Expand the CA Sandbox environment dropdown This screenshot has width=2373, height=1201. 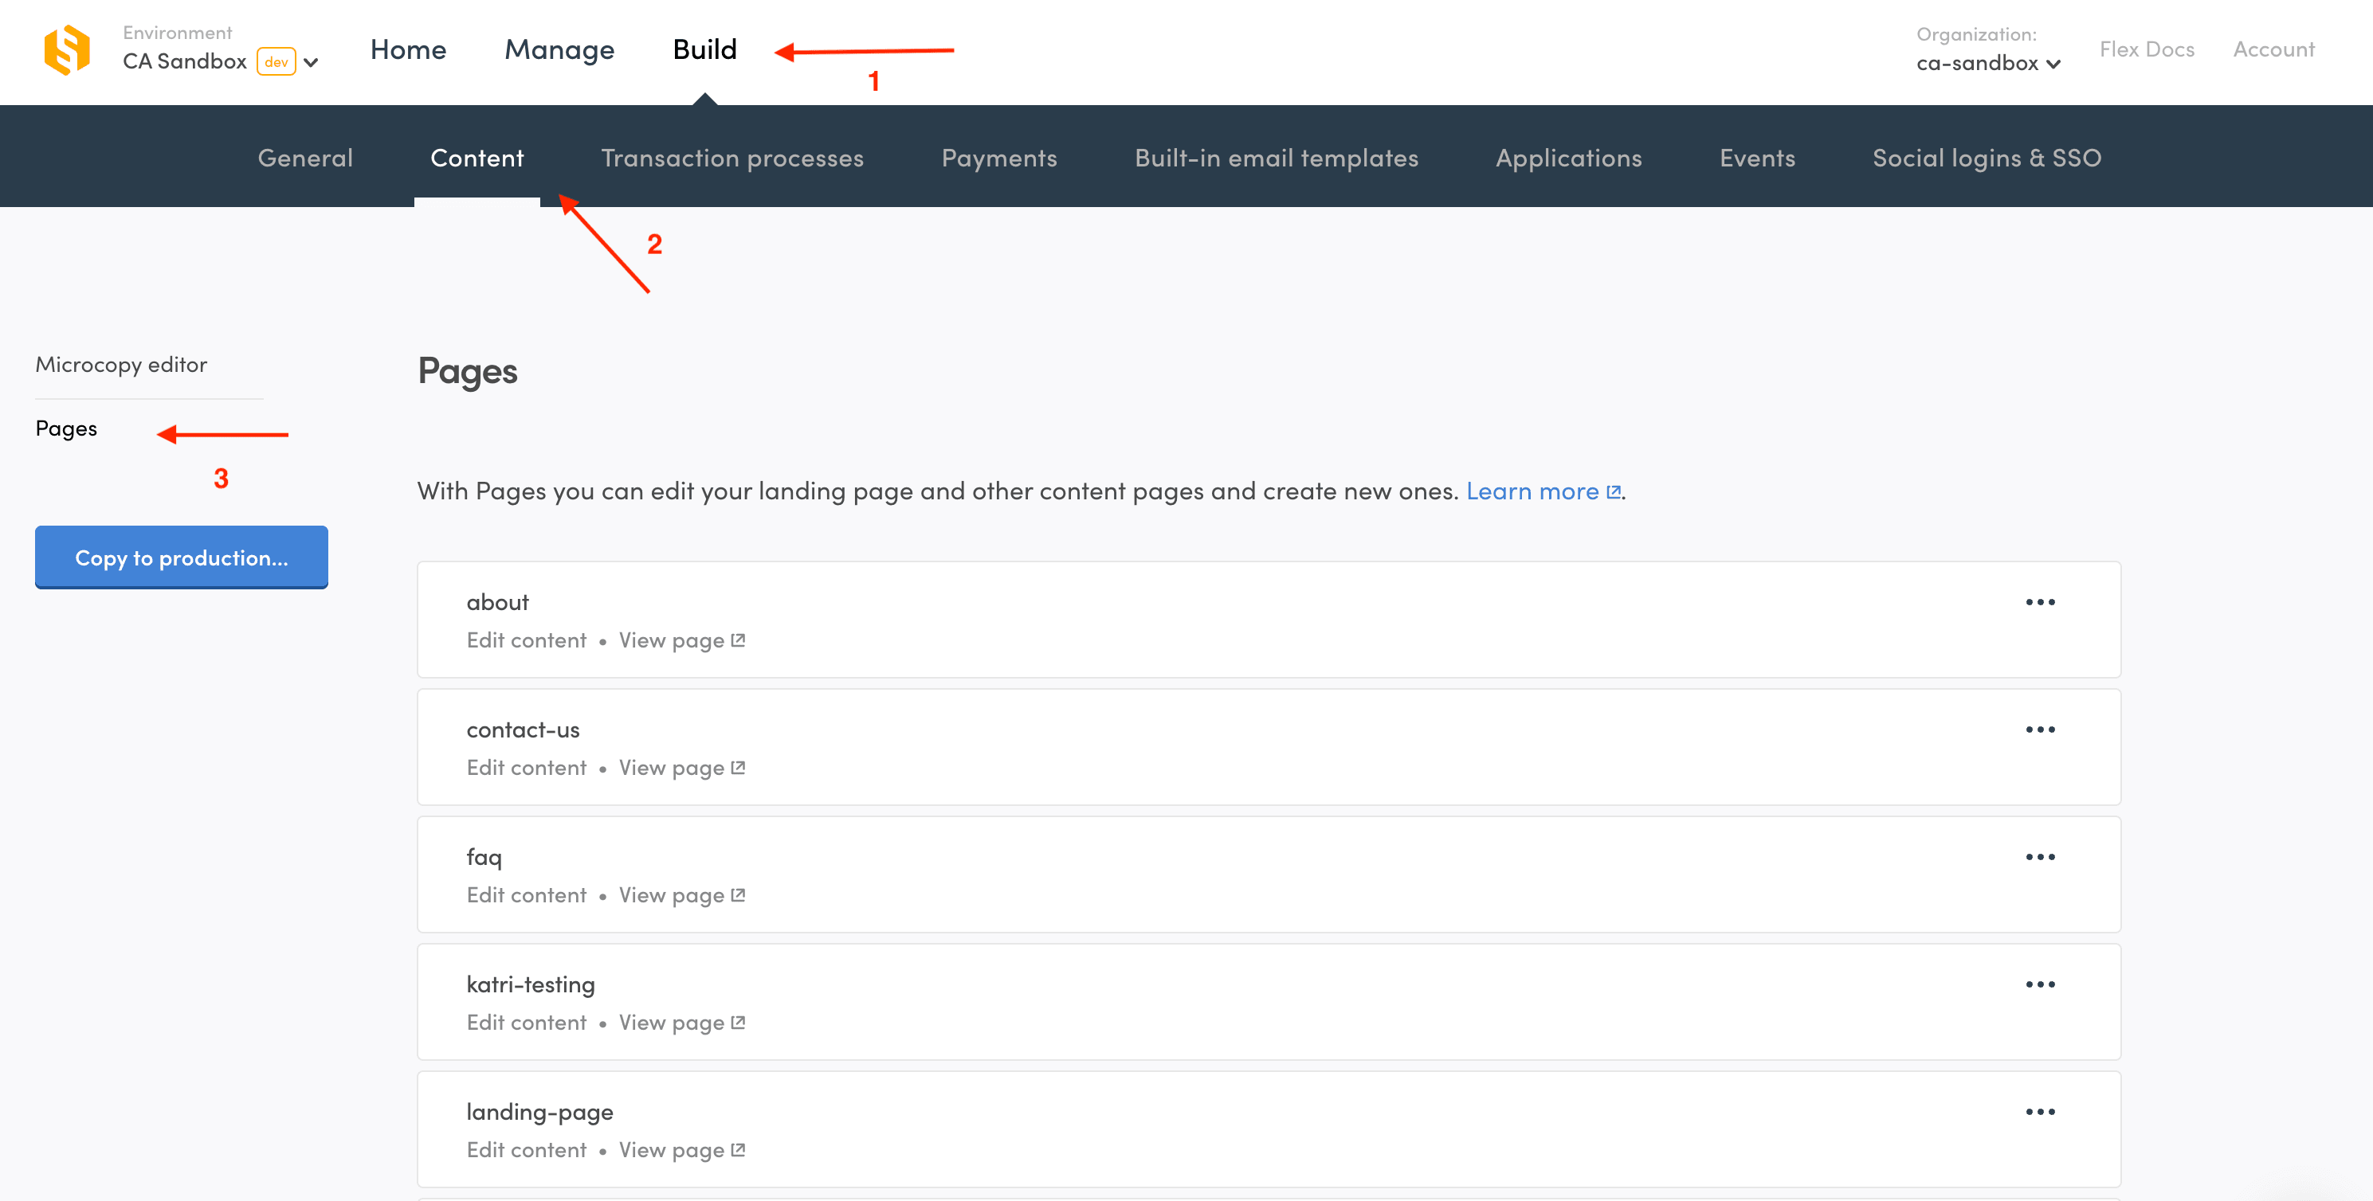[x=312, y=63]
